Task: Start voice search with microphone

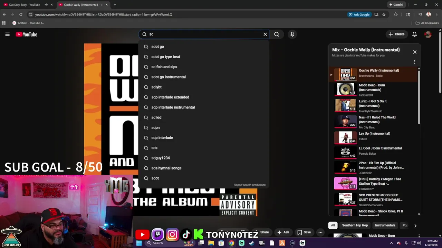Action: [x=292, y=34]
